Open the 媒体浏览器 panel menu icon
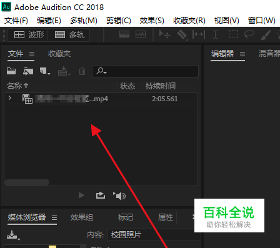The image size is (280, 248). 54,218
